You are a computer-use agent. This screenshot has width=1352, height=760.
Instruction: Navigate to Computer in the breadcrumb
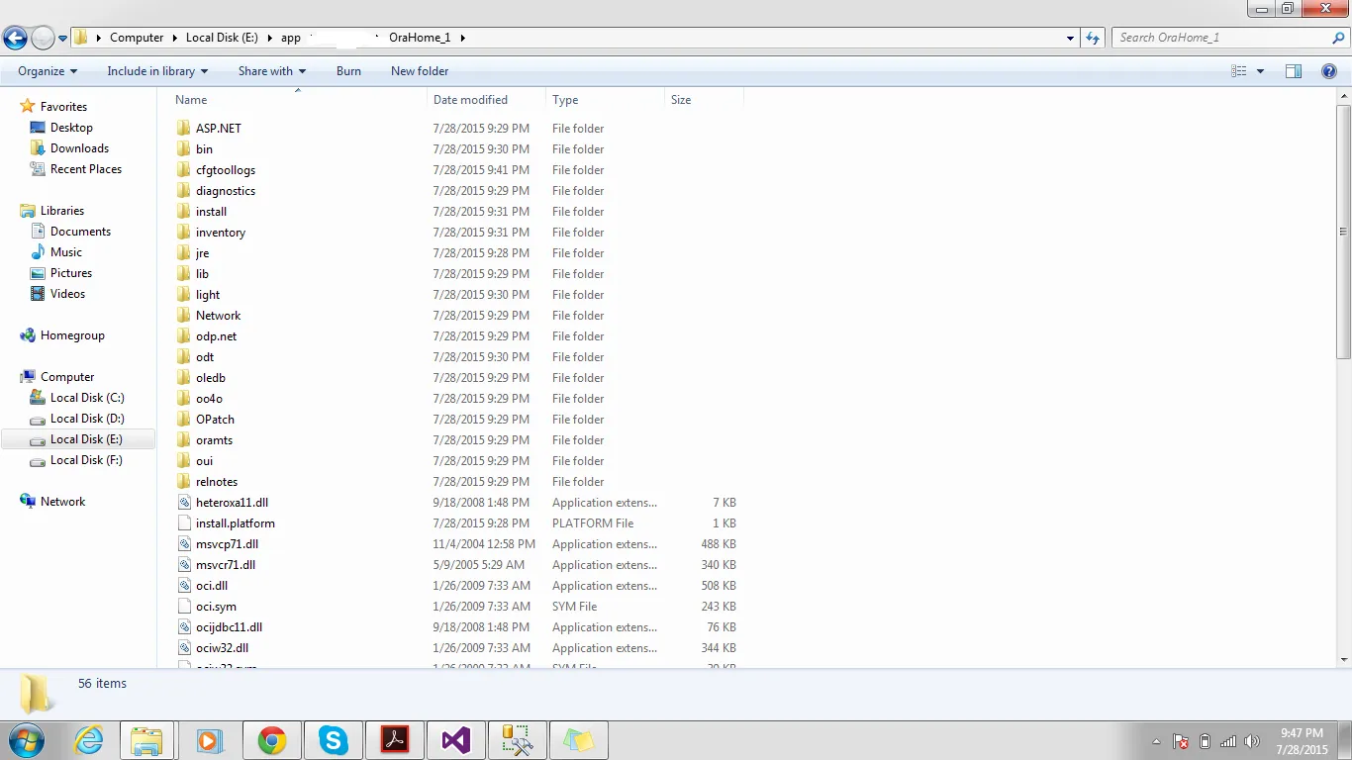click(137, 38)
